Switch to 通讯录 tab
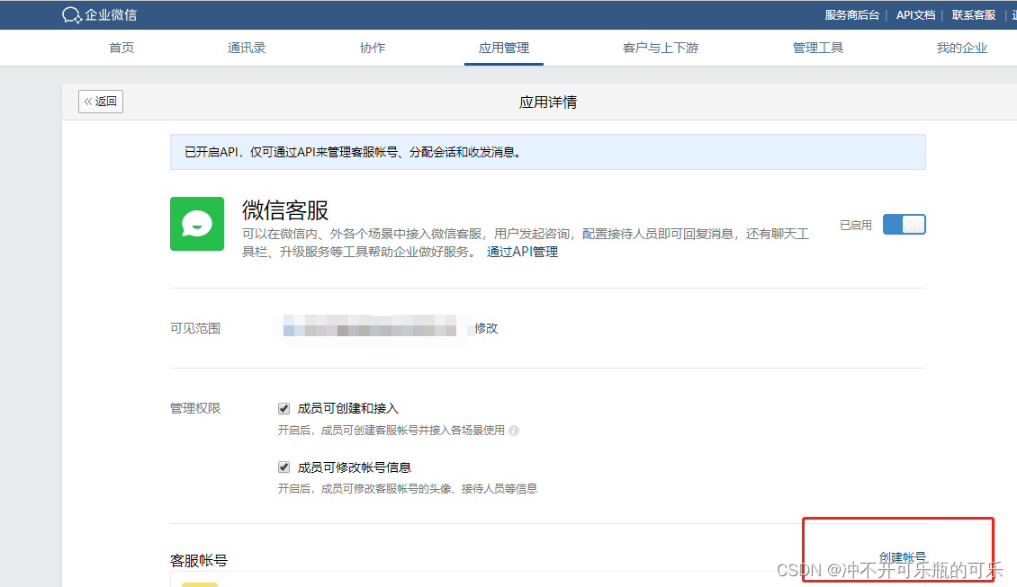 coord(247,48)
